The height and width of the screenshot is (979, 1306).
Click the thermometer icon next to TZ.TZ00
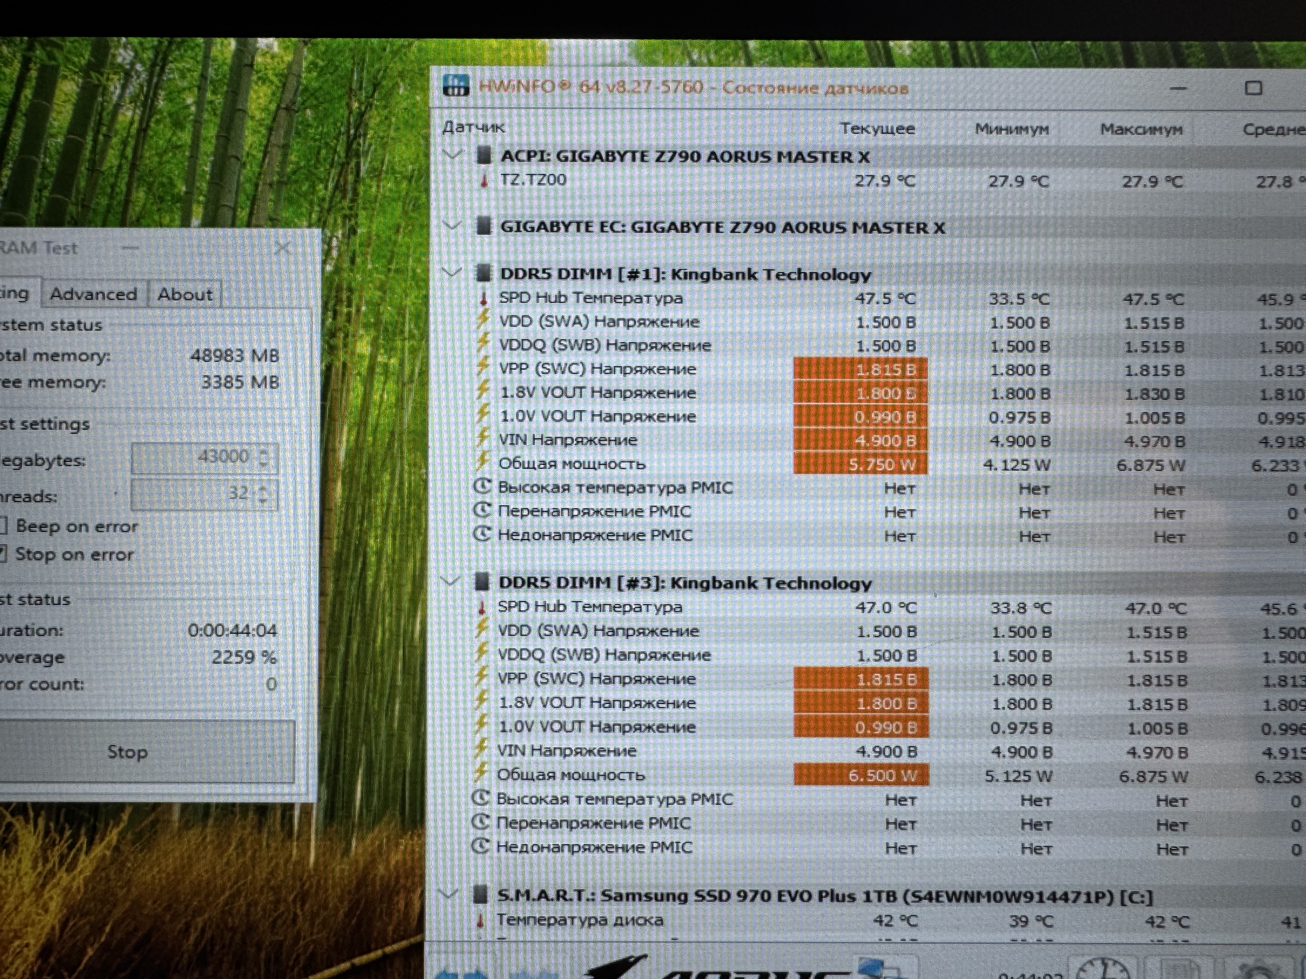click(x=484, y=180)
